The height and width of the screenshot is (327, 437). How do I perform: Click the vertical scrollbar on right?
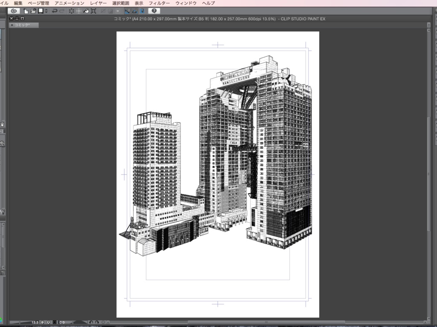point(428,174)
